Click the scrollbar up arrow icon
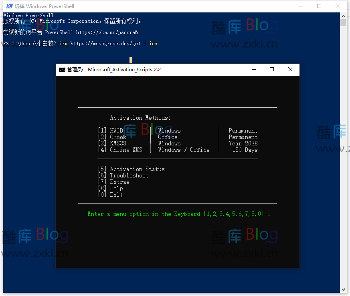The image size is (350, 296). click(x=343, y=16)
